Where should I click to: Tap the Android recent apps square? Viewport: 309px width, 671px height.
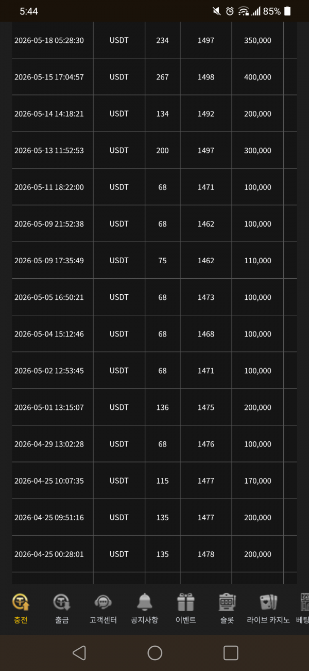(x=231, y=653)
